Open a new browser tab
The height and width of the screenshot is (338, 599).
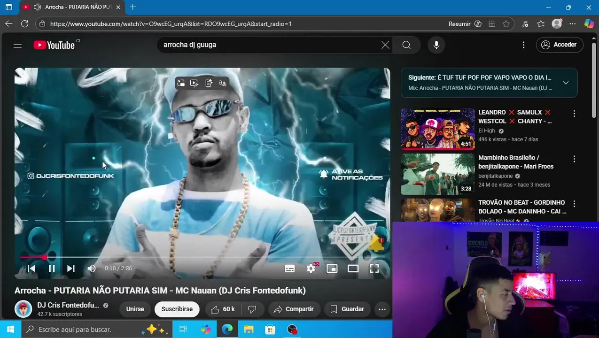[133, 7]
